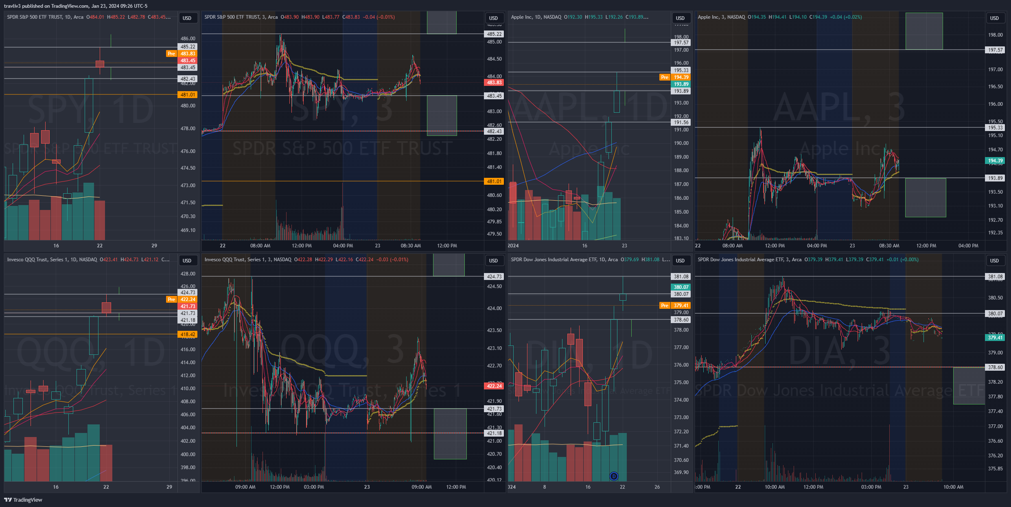Open USD currency selector on Apple 3-minute chart
This screenshot has height=507, width=1011.
pos(994,18)
